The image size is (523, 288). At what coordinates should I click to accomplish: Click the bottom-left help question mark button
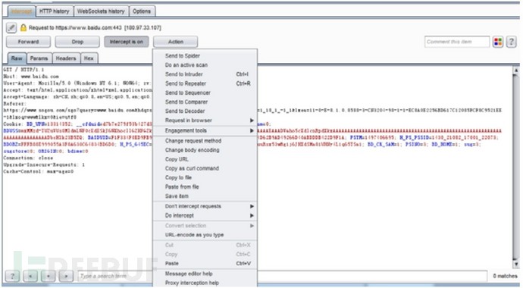pos(12,276)
